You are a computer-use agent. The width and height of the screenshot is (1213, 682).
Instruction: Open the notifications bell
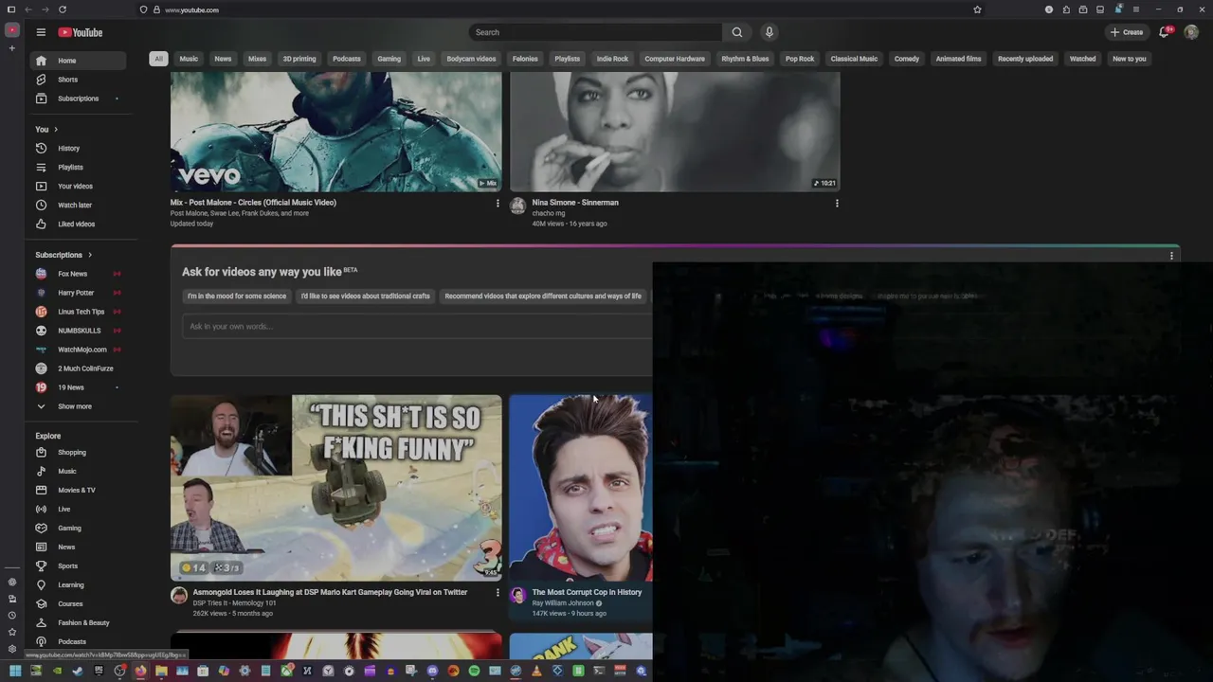click(1165, 32)
